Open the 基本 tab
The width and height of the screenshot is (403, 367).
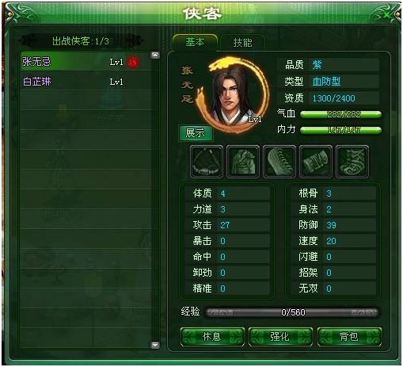[195, 42]
